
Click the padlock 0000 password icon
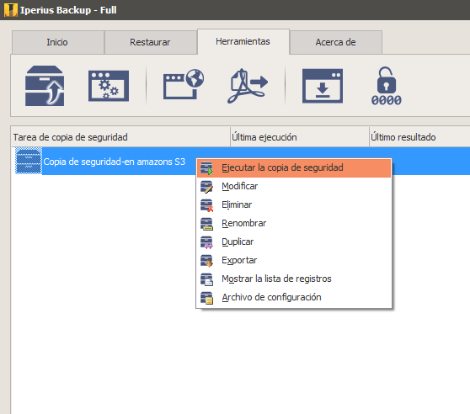click(387, 86)
